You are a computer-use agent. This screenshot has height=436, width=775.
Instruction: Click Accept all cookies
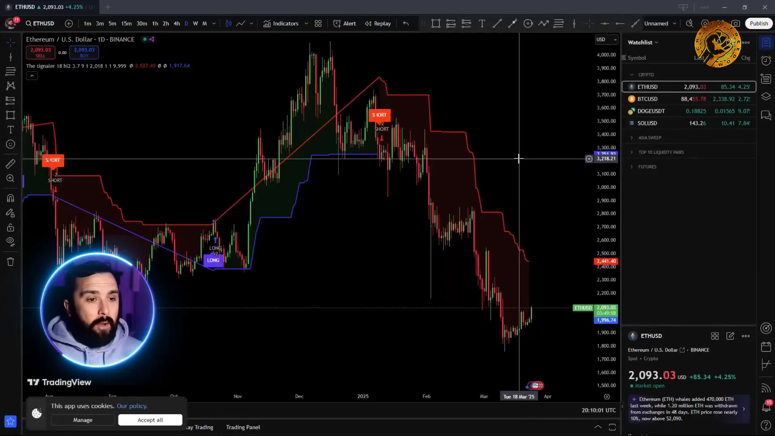pos(150,420)
